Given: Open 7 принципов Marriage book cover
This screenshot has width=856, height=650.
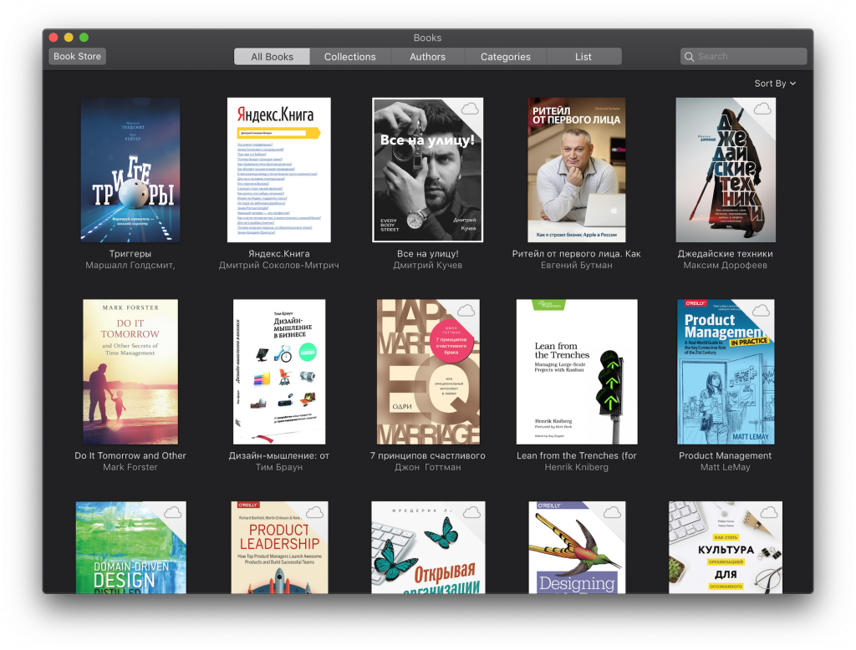Looking at the screenshot, I should pos(428,372).
